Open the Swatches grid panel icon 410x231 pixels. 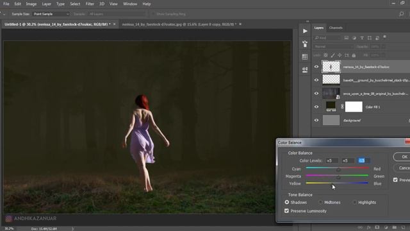point(305,56)
